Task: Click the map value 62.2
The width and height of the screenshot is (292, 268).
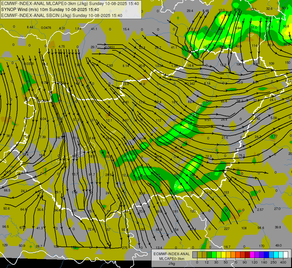Action: point(287,44)
